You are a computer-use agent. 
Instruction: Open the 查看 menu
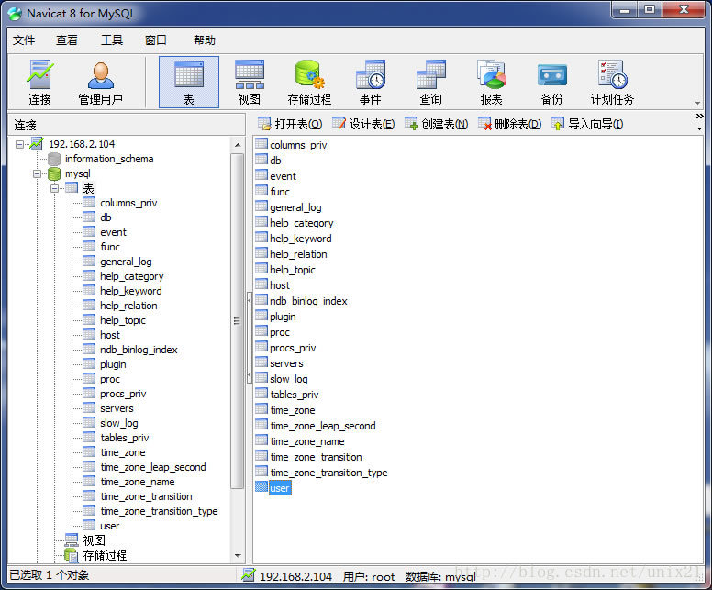pos(67,40)
